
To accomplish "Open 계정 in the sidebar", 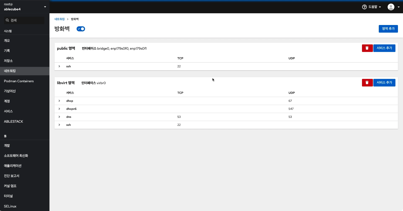I will point(25,101).
